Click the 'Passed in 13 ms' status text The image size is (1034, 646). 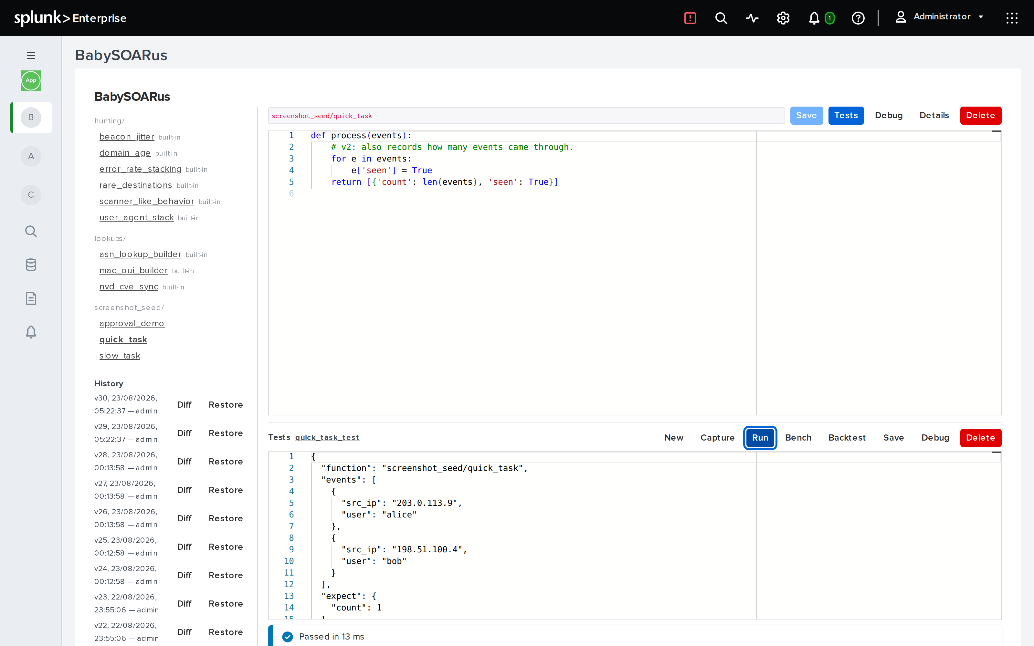pos(332,637)
